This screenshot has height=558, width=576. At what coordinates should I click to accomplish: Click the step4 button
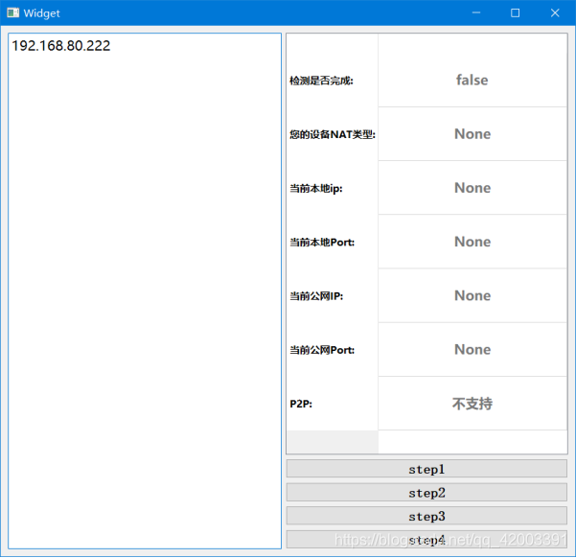426,539
